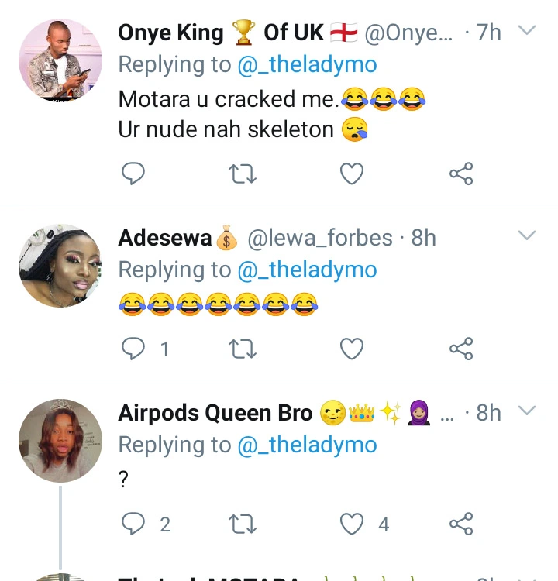Retweet Airpods Queen Bro's question mark tweet

pos(243,524)
